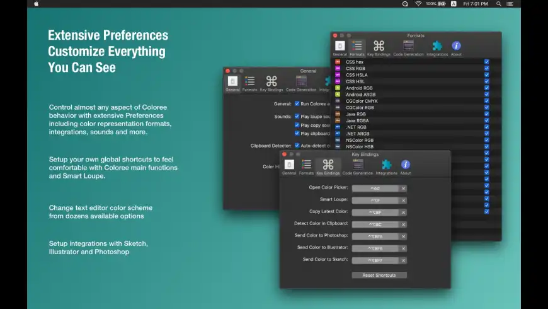Click Detect Color in Clipboard shortcut field
Viewport: 548px width, 309px height.
pyautogui.click(x=375, y=224)
